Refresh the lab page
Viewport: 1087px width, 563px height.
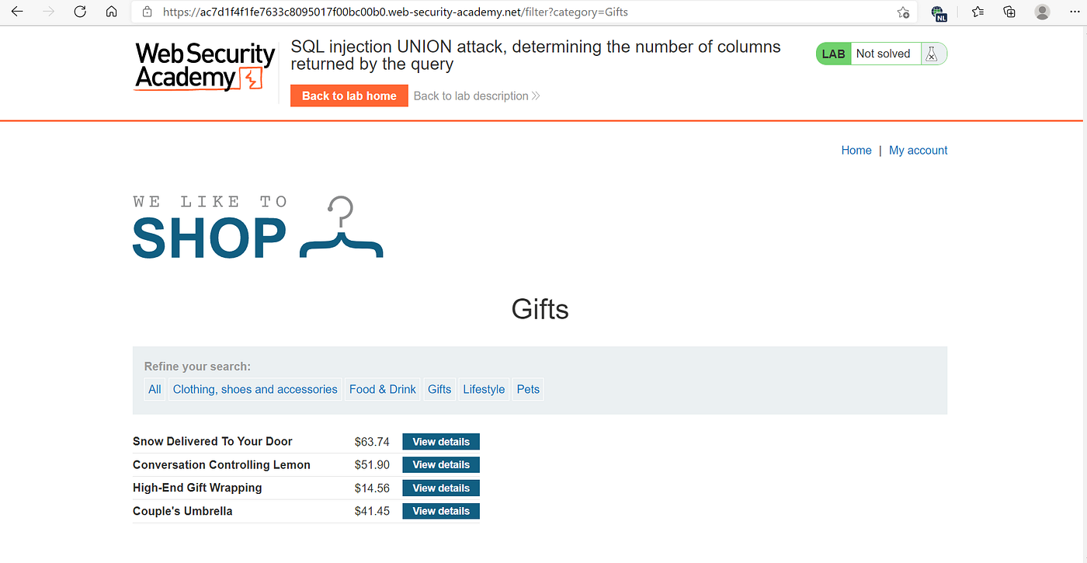(x=80, y=12)
